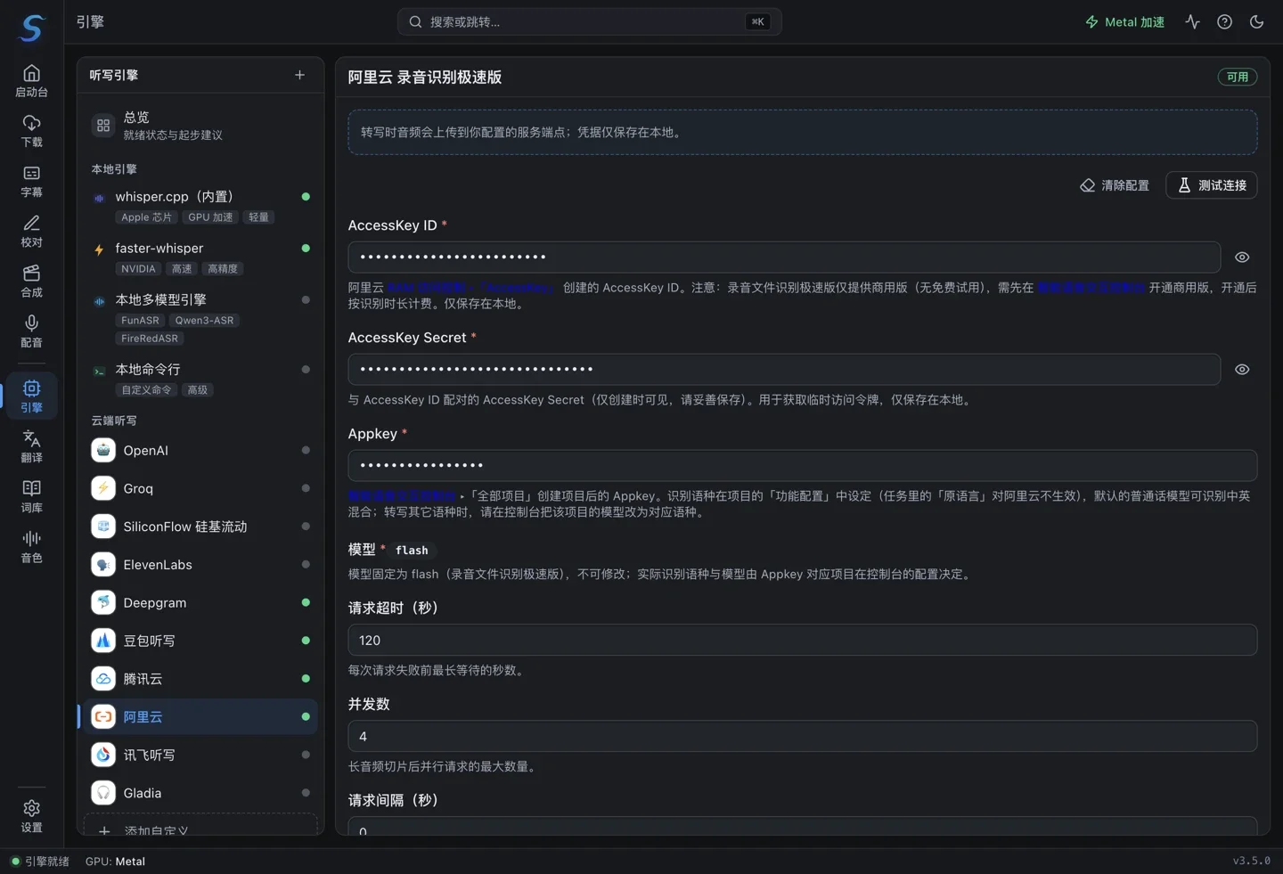This screenshot has width=1283, height=874.
Task: Click the 并发数 field showing 4
Action: [x=802, y=736]
